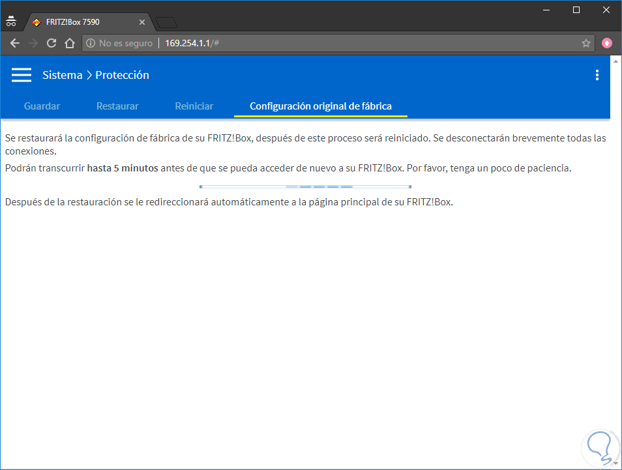Bookmark this page with the star
This screenshot has height=470, width=622.
click(586, 43)
